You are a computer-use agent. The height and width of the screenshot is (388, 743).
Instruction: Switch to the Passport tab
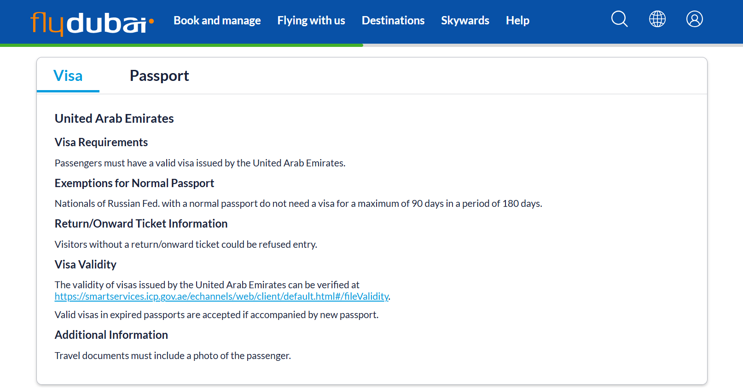click(x=159, y=75)
